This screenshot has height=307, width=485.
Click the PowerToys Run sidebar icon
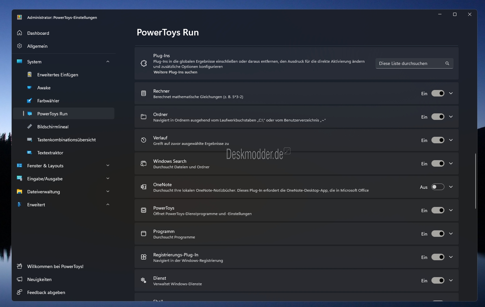30,113
